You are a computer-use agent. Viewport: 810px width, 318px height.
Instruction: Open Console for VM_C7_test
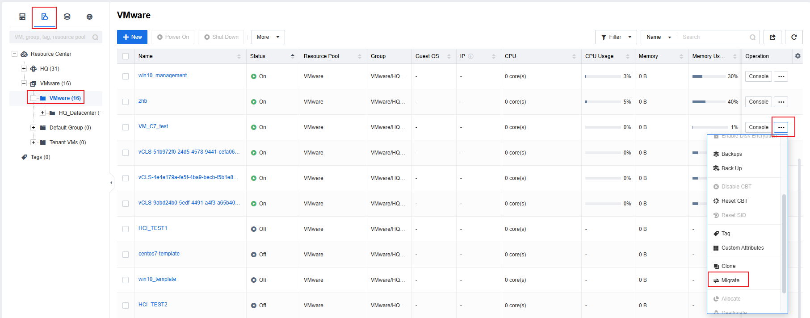click(x=759, y=127)
